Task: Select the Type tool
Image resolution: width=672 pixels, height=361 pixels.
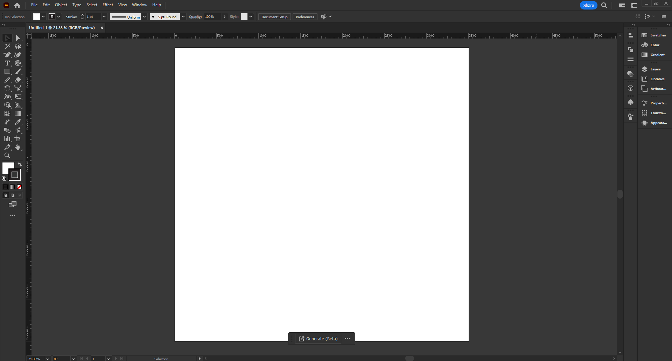Action: coord(7,63)
